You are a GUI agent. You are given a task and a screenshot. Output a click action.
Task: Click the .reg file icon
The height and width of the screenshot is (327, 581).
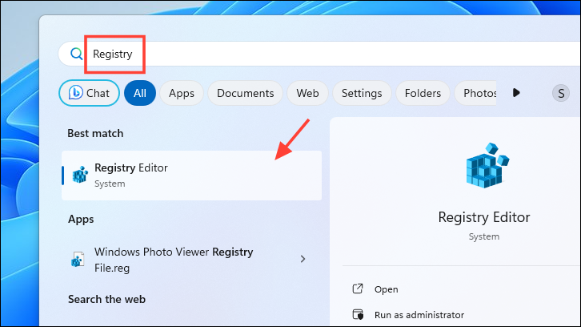(78, 259)
